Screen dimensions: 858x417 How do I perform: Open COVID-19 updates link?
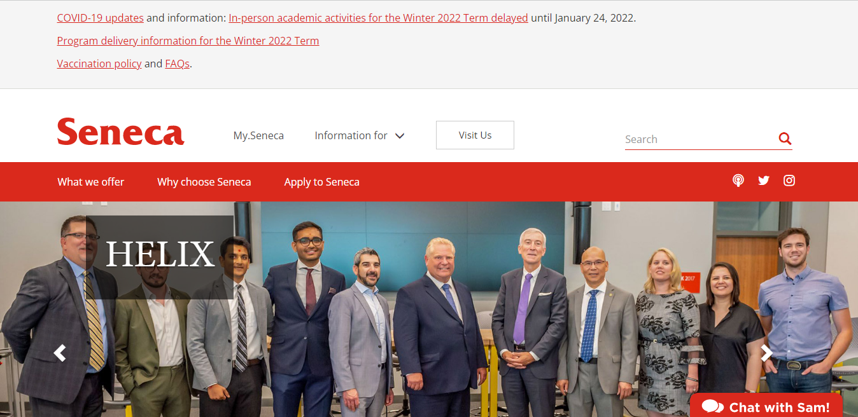pyautogui.click(x=101, y=18)
